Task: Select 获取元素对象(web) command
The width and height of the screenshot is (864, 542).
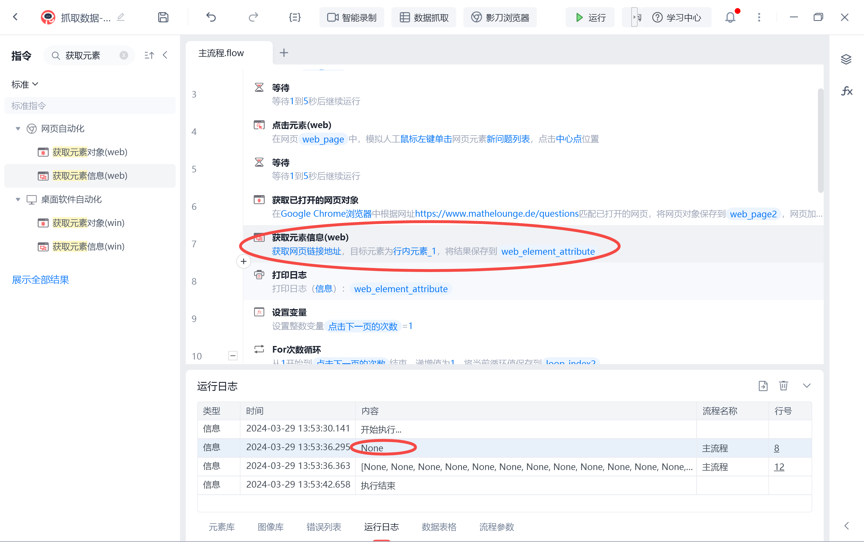Action: (90, 152)
